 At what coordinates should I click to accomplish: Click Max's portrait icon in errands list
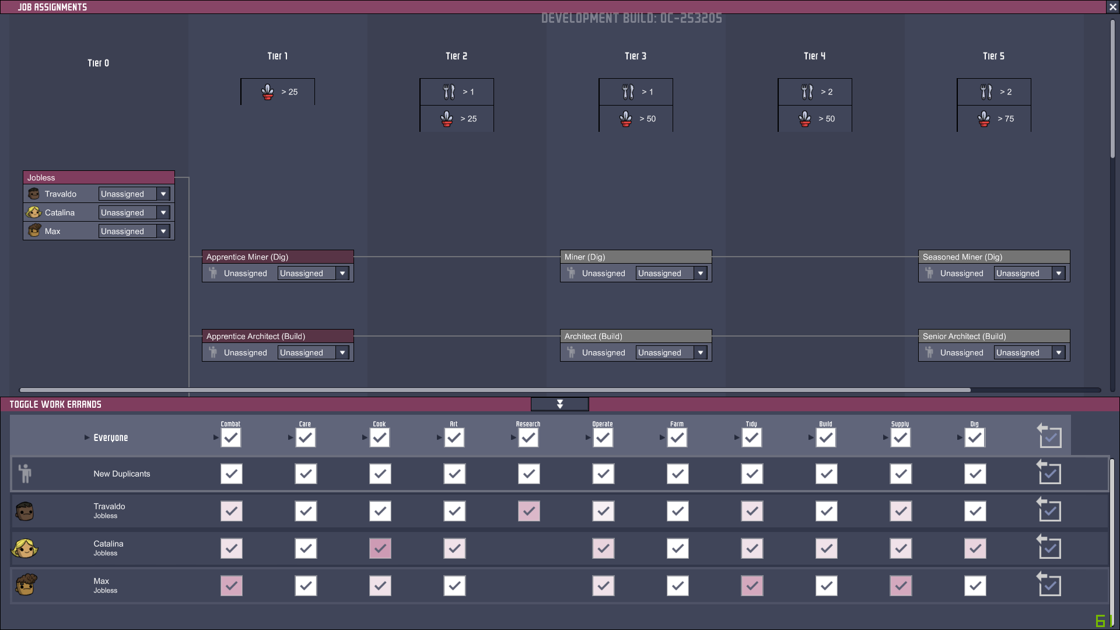click(25, 584)
